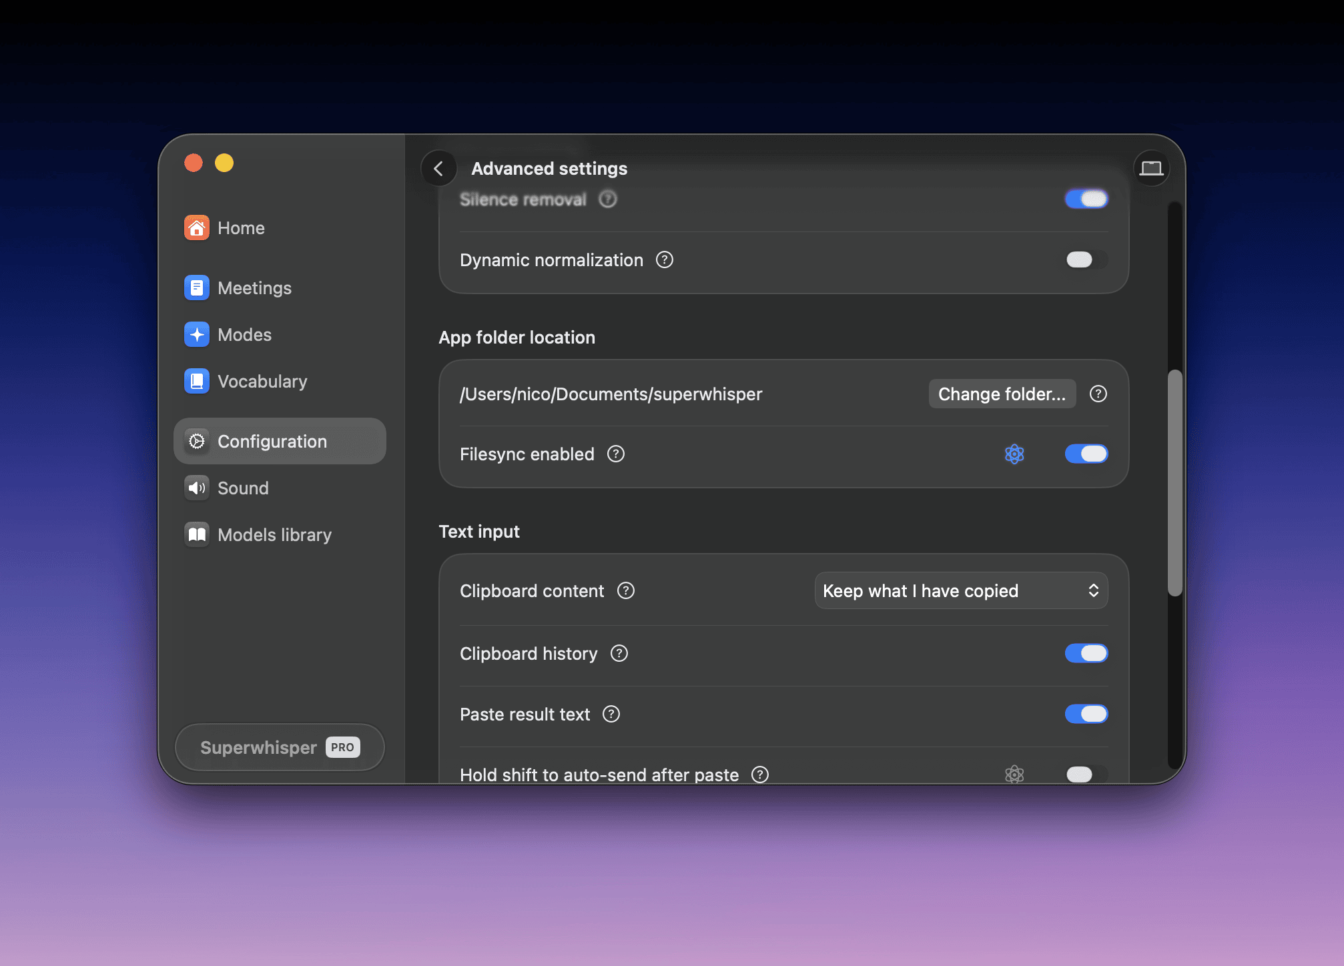Click the Models library open-book icon
The image size is (1344, 966).
pyautogui.click(x=196, y=534)
